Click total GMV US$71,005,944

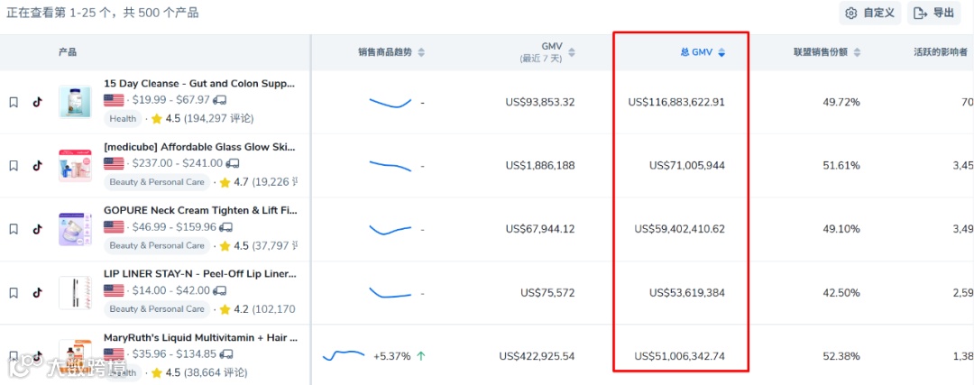[687, 166]
